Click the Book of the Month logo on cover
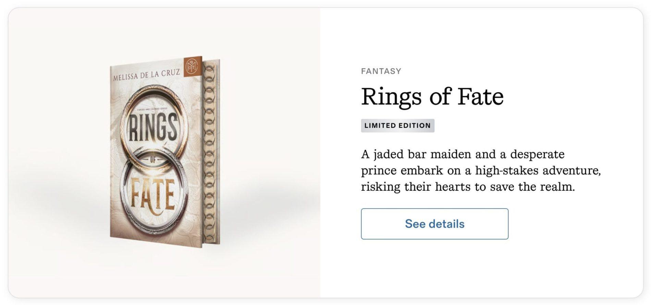The width and height of the screenshot is (651, 305). coord(192,67)
